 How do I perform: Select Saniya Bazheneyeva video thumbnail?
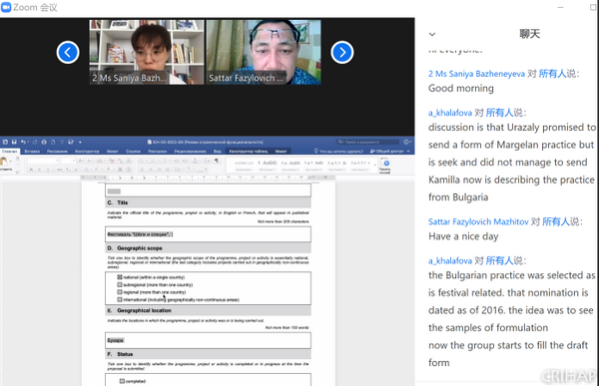[147, 52]
